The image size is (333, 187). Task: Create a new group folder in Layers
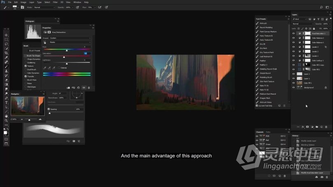point(317,127)
